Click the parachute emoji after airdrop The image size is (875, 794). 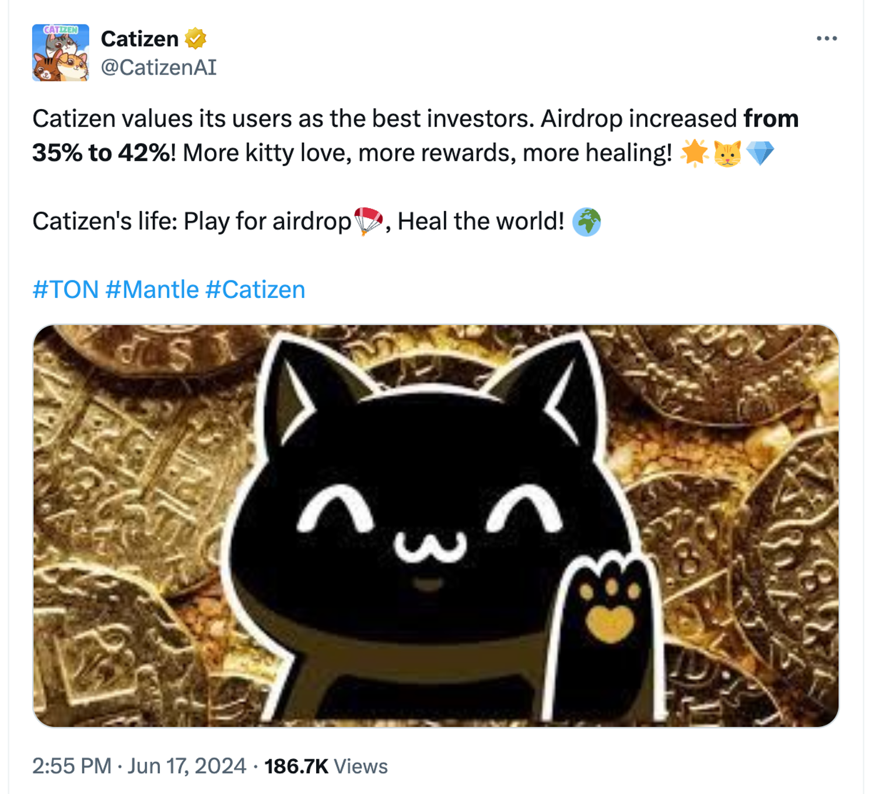[369, 221]
